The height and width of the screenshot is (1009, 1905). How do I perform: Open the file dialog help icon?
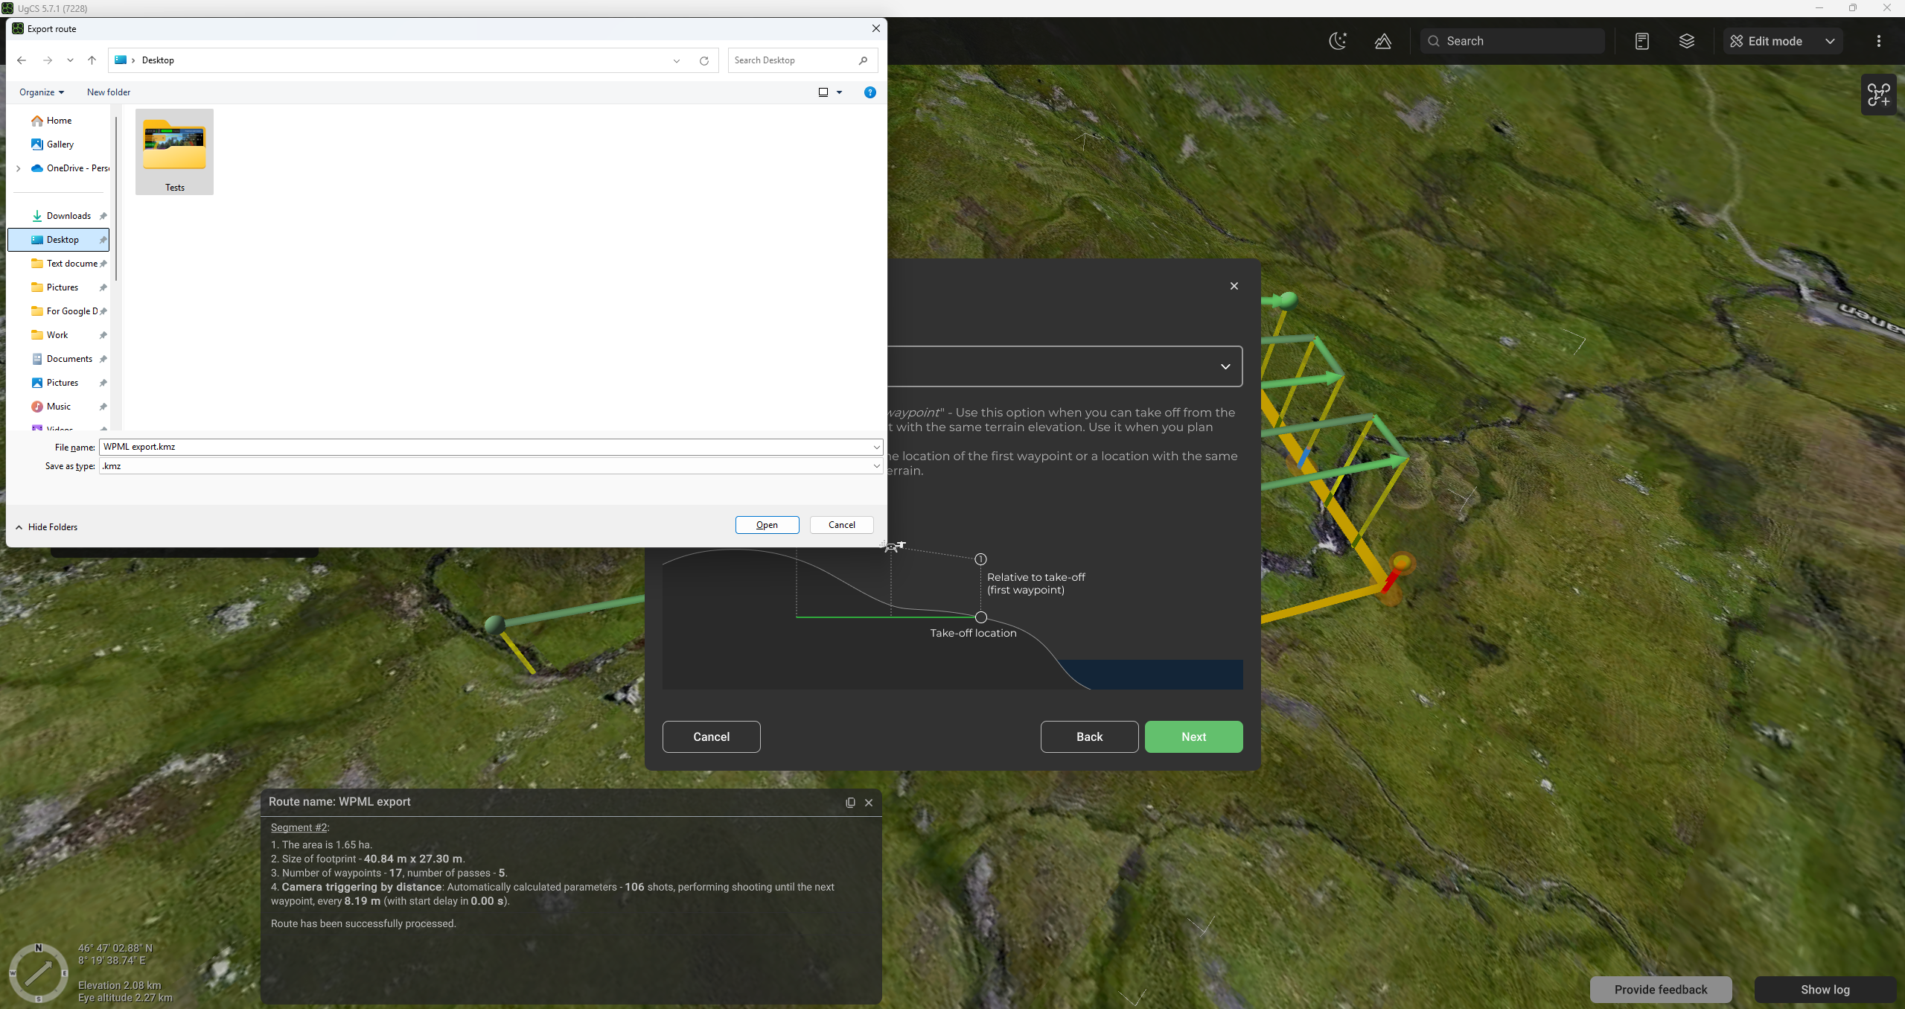click(869, 92)
